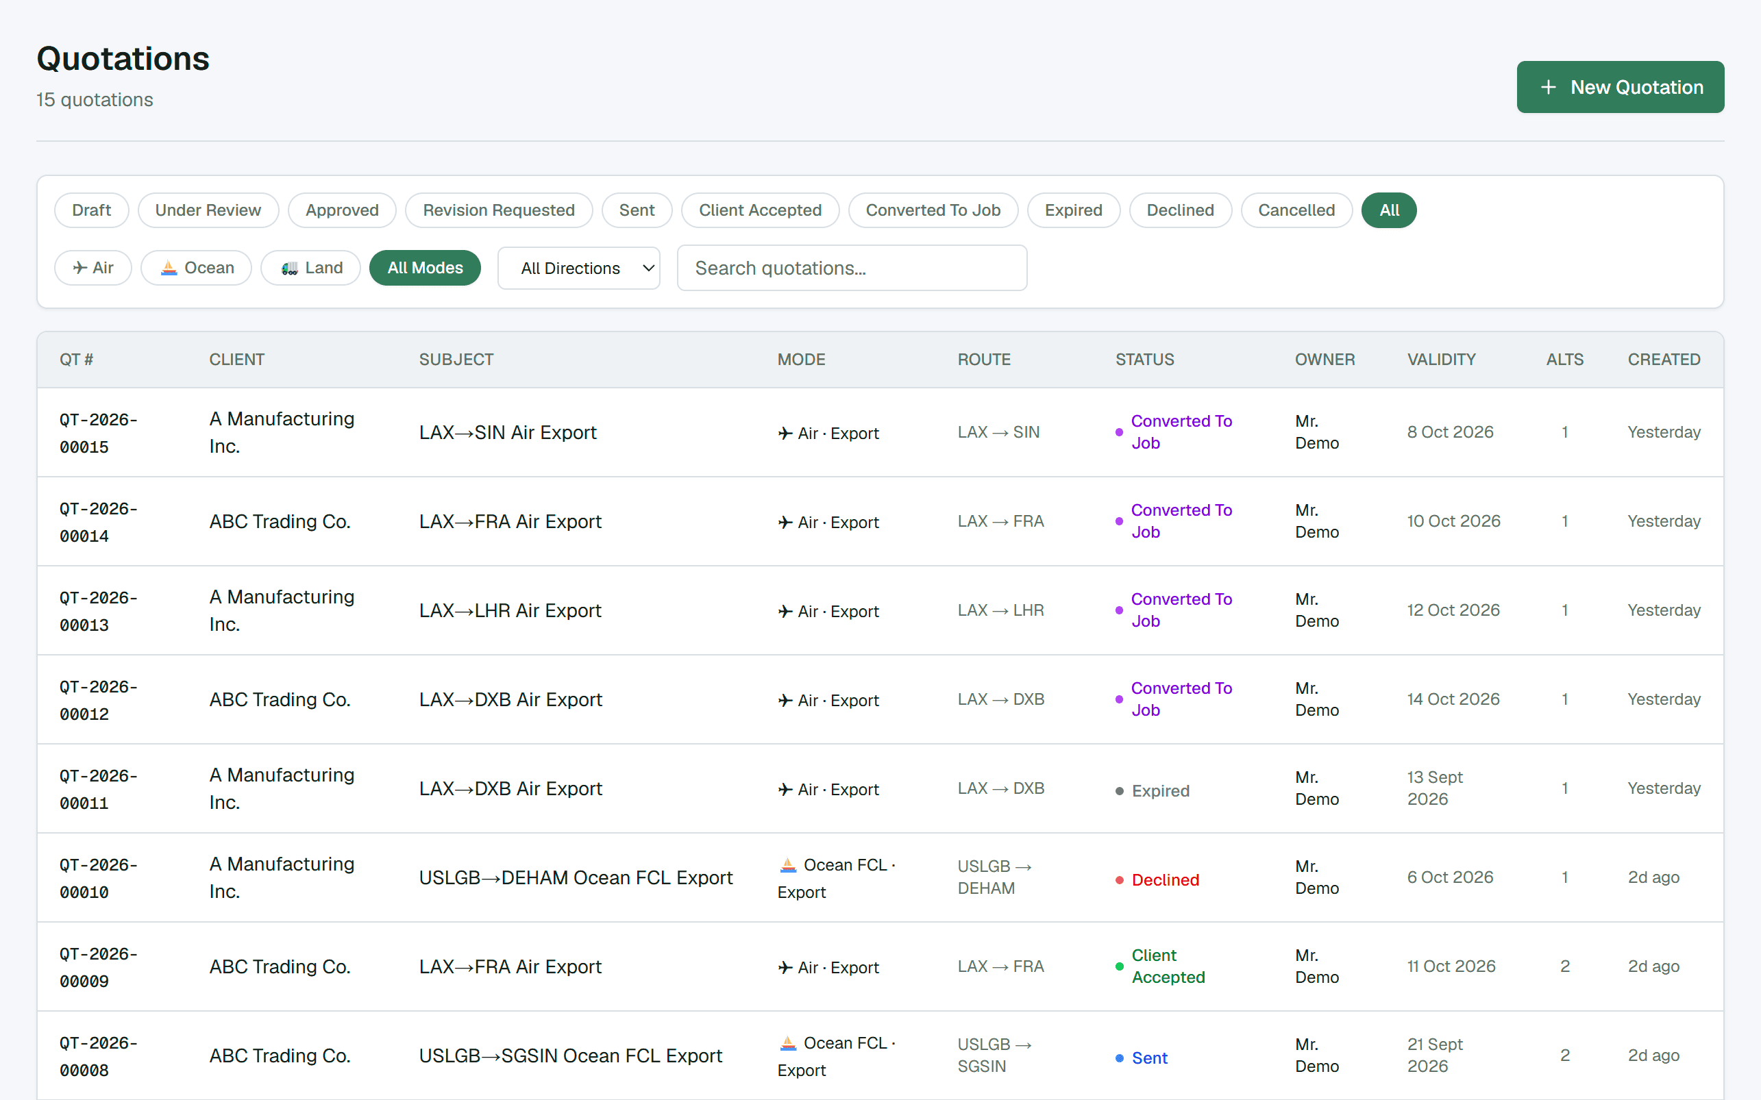The height and width of the screenshot is (1100, 1761).
Task: Filter by Air mode
Action: click(93, 268)
